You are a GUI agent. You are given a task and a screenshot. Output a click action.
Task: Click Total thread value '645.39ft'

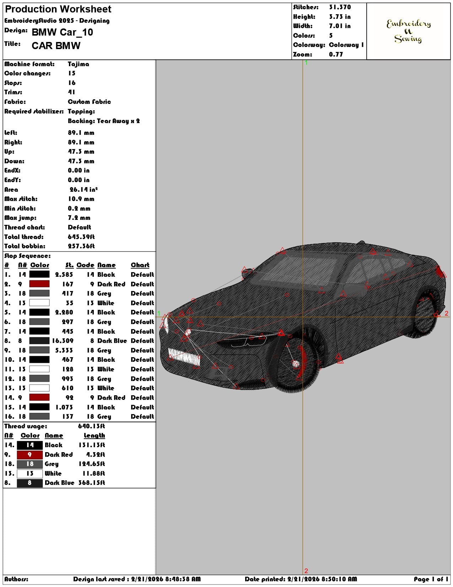coord(81,237)
